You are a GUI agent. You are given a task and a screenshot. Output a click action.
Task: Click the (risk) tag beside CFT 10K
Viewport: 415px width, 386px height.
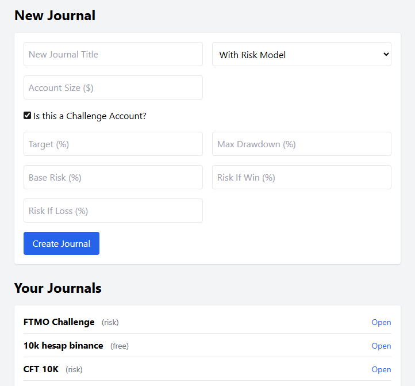[x=74, y=369]
